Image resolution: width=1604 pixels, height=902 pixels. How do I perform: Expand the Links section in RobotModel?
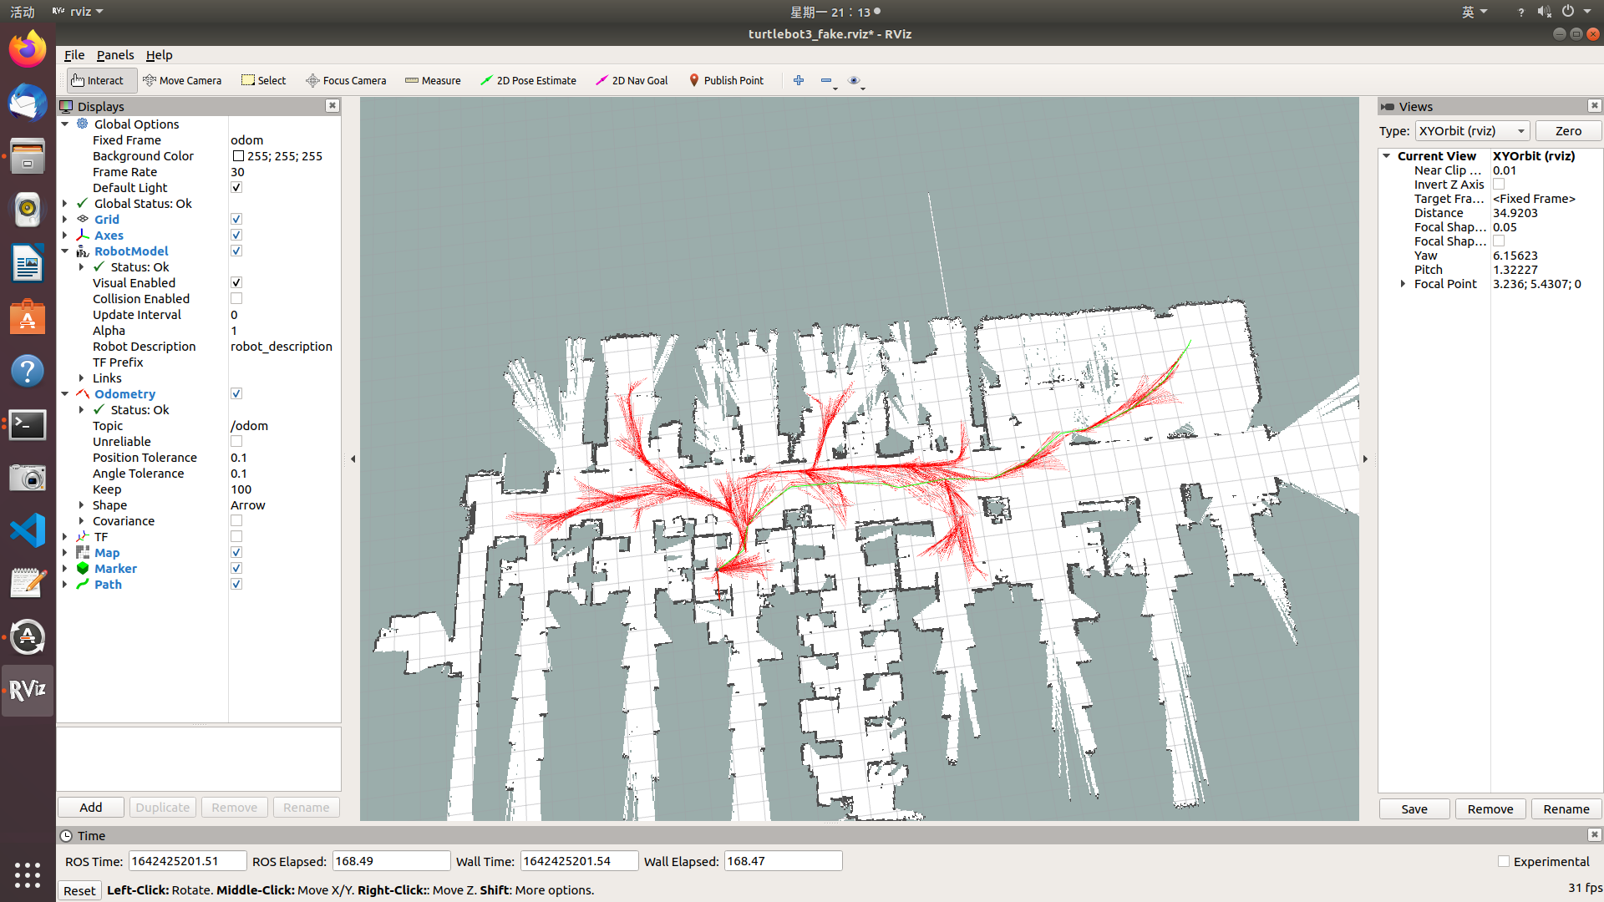click(x=83, y=378)
